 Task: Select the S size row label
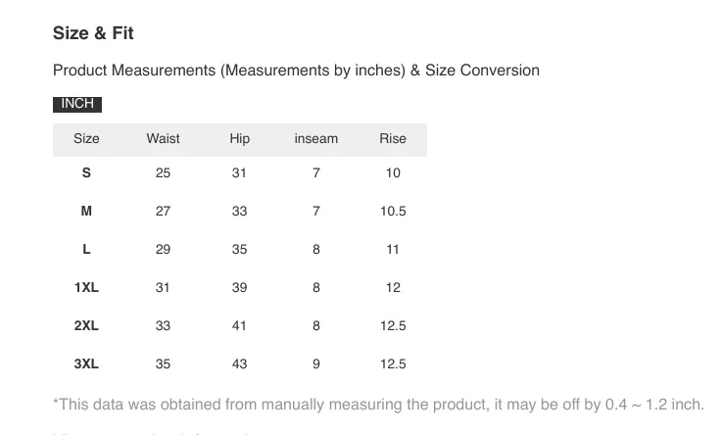click(86, 172)
